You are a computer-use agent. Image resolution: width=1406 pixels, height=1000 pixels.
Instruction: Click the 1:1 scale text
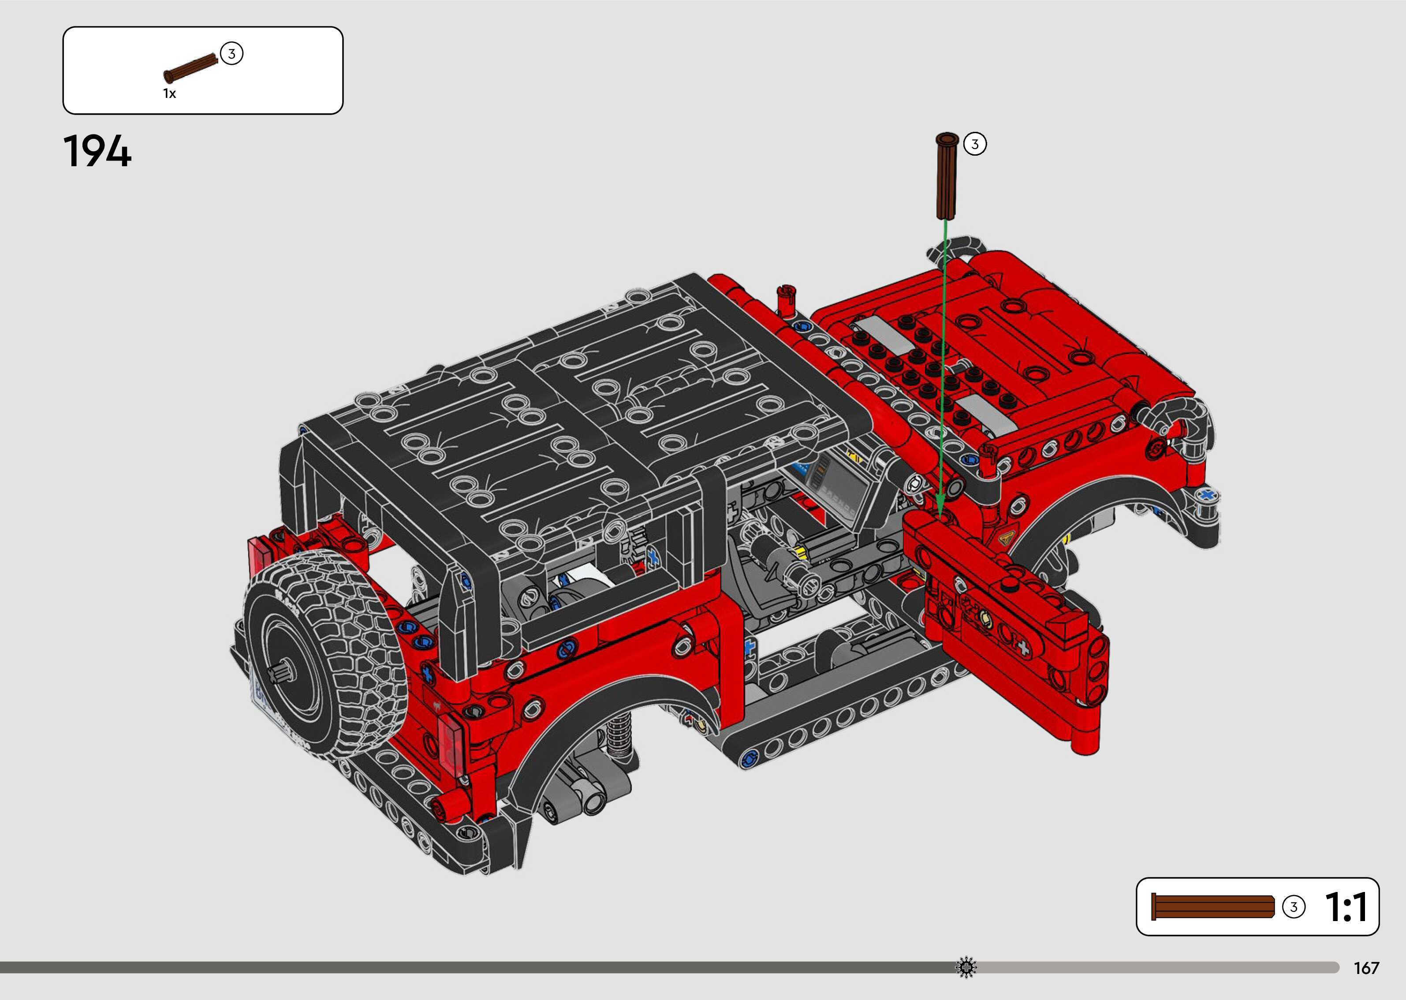point(1346,907)
